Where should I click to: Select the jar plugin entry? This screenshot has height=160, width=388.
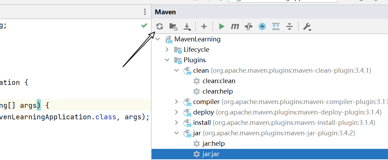point(274,133)
